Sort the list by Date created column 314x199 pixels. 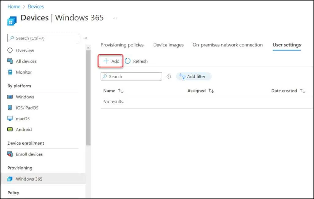pos(288,90)
